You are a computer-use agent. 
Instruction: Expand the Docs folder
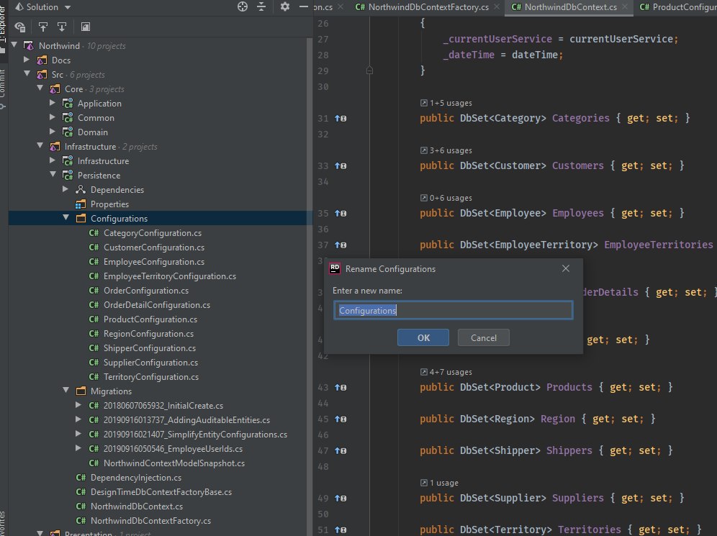(27, 60)
